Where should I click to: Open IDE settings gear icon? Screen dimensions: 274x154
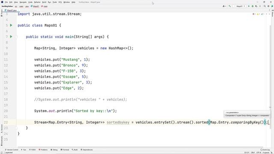pyautogui.click(x=268, y=6)
